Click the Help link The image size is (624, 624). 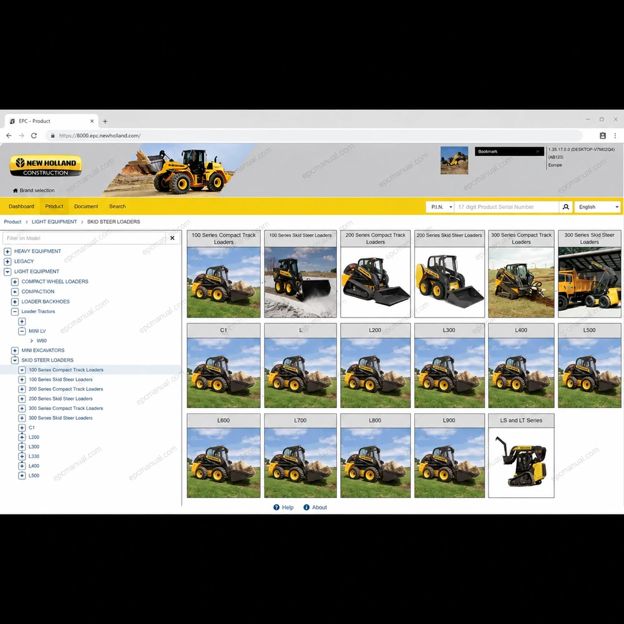coord(288,507)
